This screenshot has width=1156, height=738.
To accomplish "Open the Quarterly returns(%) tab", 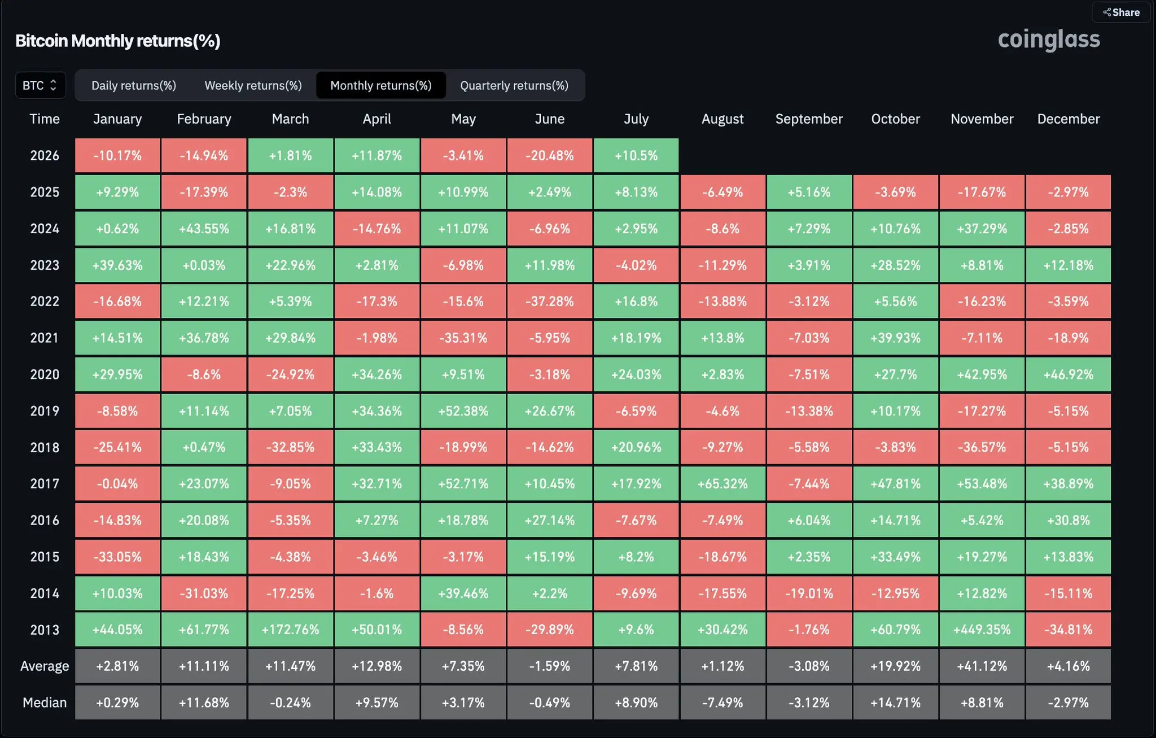I will [x=514, y=85].
